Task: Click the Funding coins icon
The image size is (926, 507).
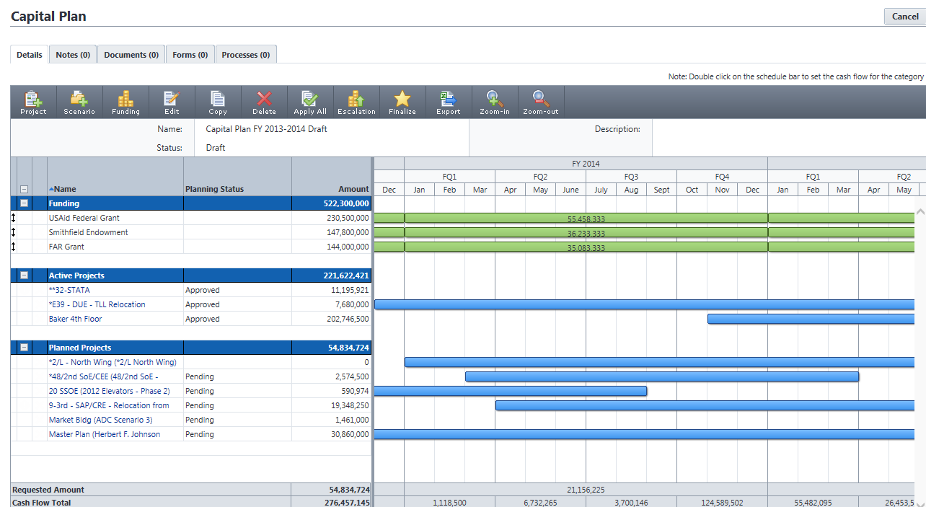Action: [125, 102]
